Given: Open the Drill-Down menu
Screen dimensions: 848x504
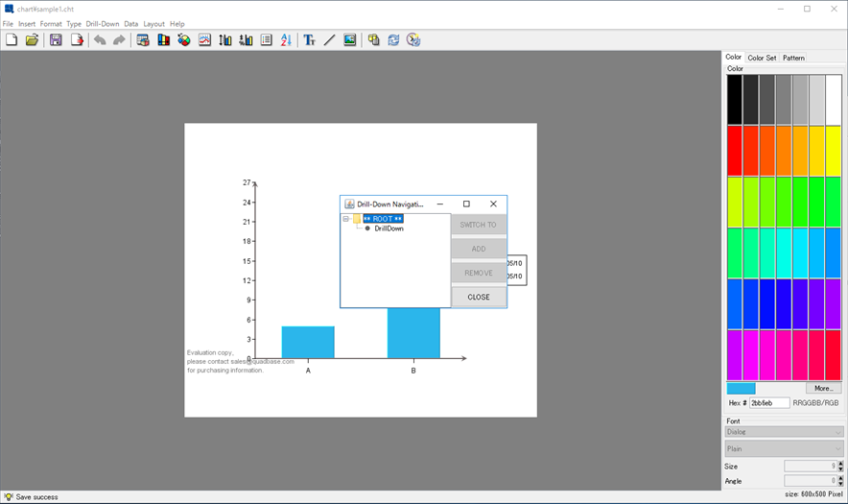Looking at the screenshot, I should [x=103, y=24].
